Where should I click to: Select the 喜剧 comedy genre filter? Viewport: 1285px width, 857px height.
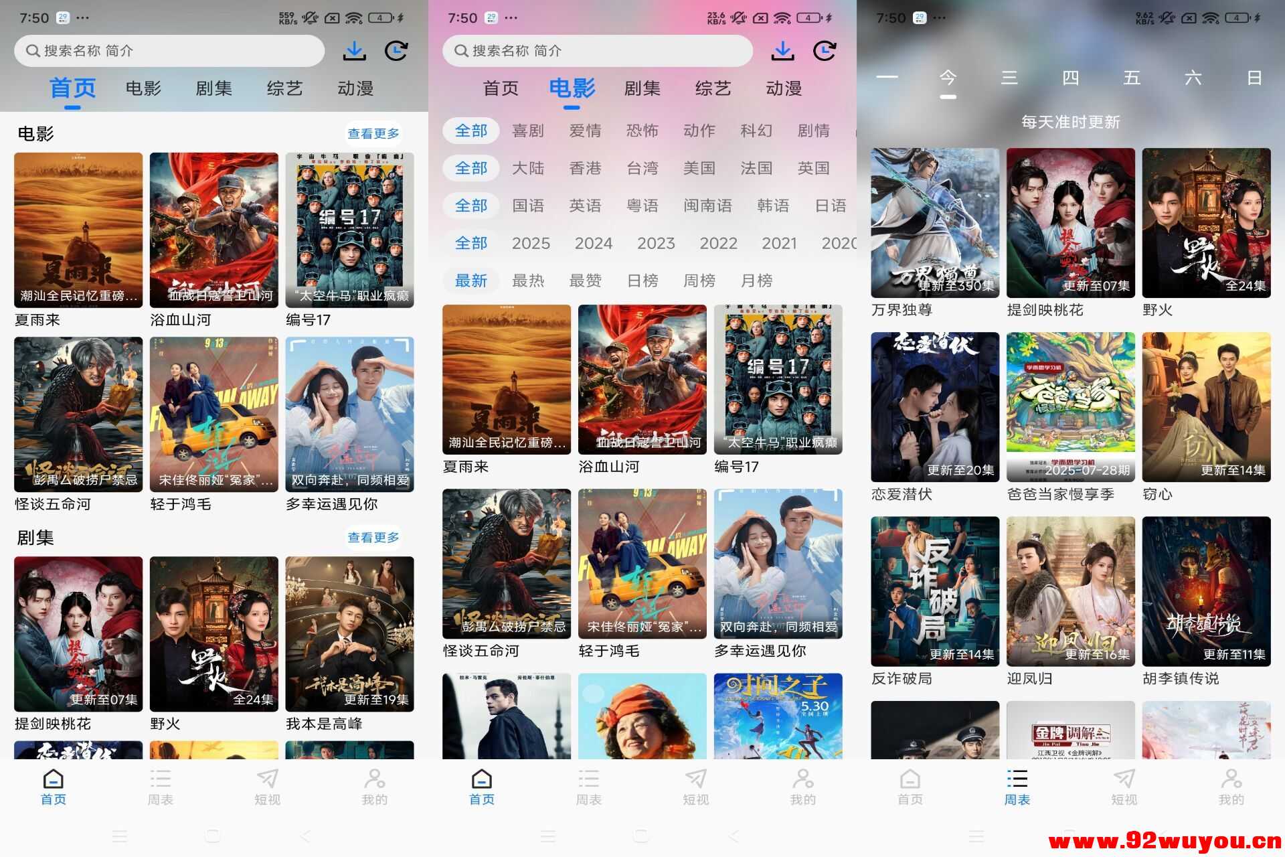click(528, 131)
